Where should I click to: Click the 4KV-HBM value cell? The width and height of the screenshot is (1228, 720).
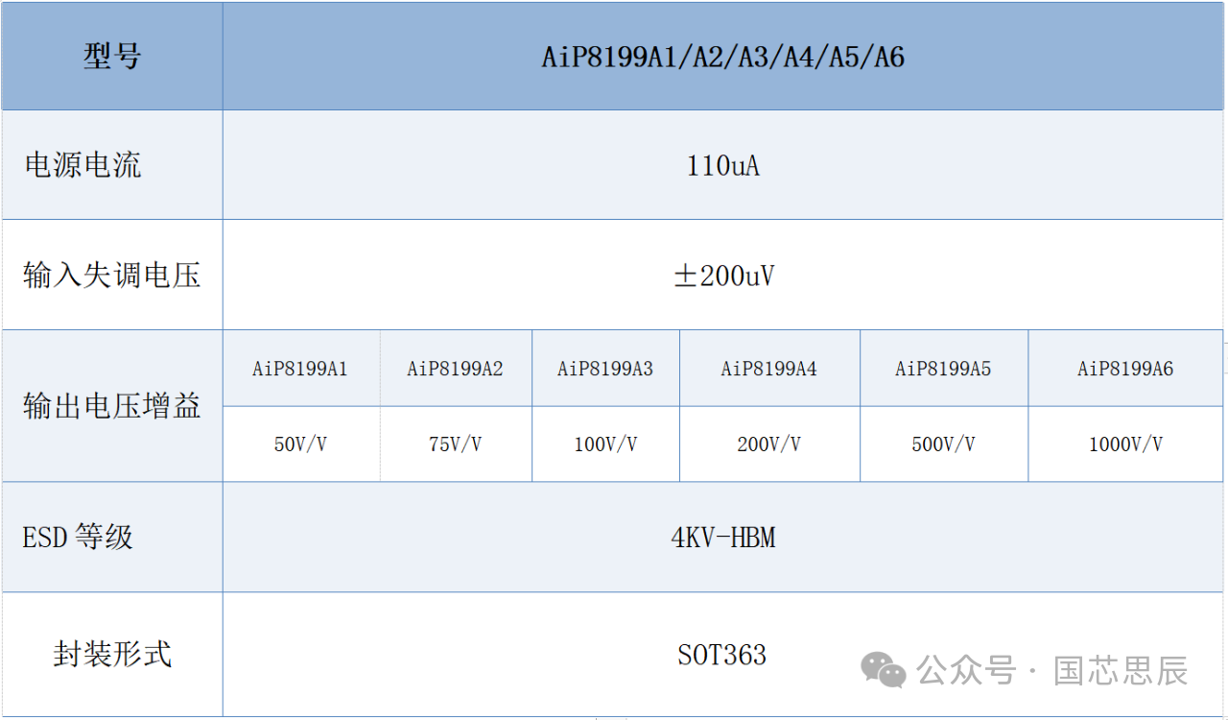pos(723,538)
